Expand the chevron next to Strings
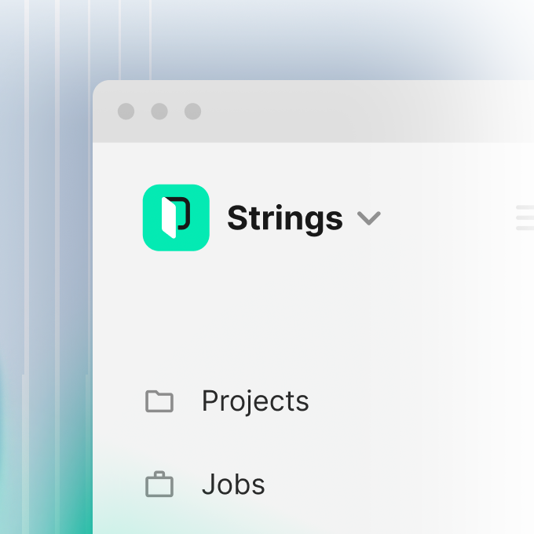 pyautogui.click(x=368, y=218)
